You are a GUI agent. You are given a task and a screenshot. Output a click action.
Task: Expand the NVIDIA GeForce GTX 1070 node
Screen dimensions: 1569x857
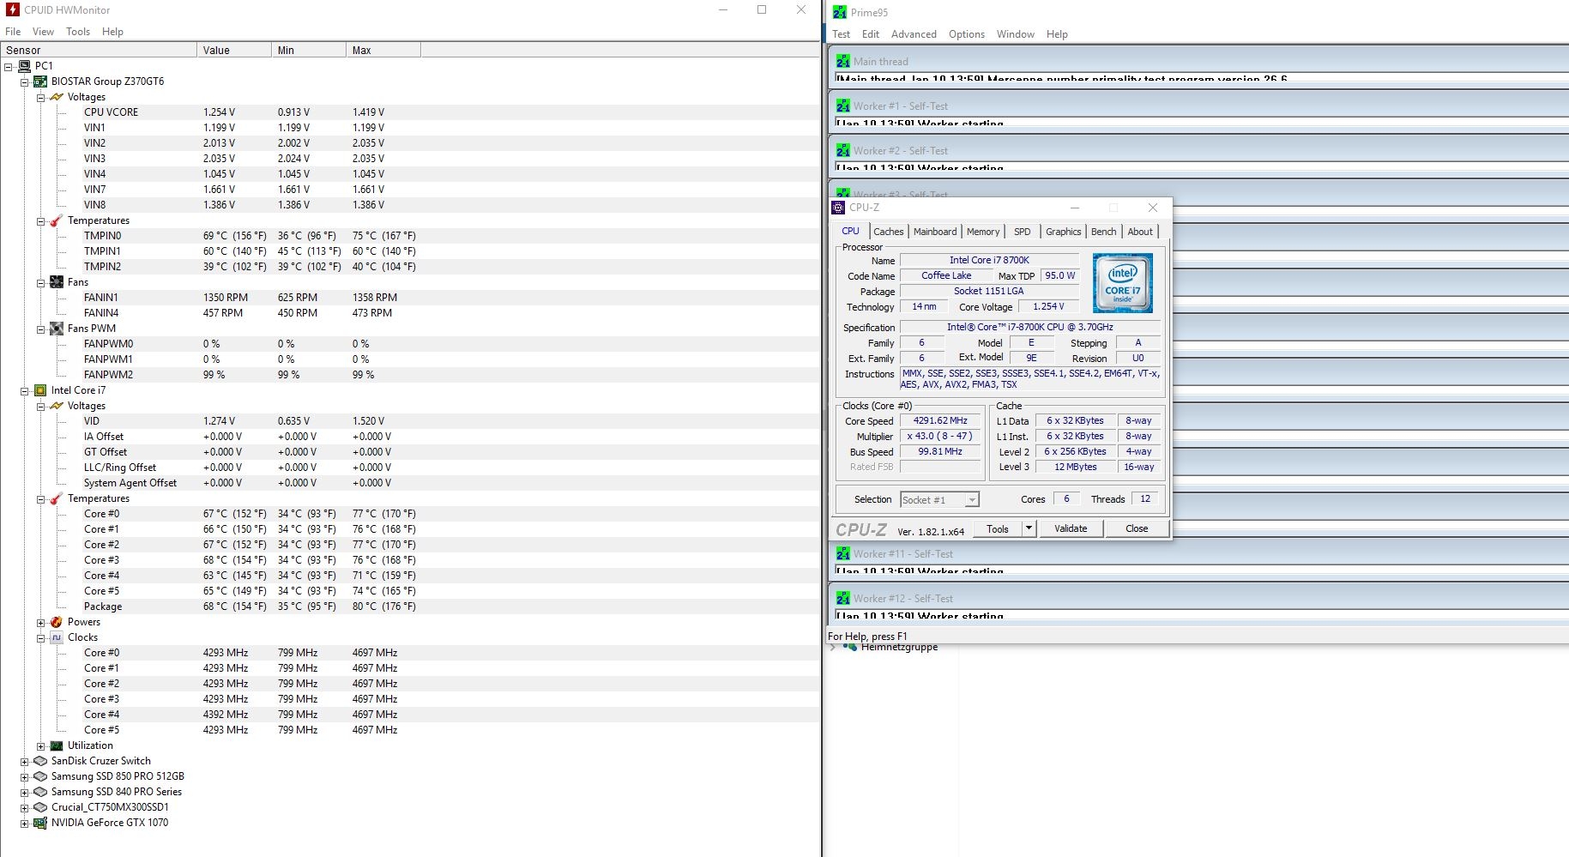[x=25, y=823]
